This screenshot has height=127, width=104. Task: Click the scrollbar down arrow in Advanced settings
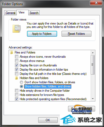coord(93,99)
